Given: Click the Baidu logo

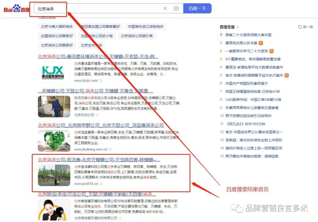Looking at the screenshot, I should (x=16, y=9).
